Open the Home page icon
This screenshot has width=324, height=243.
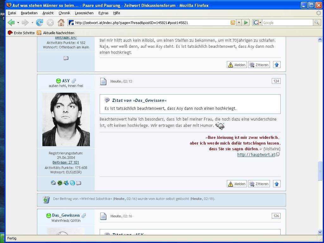[61, 22]
